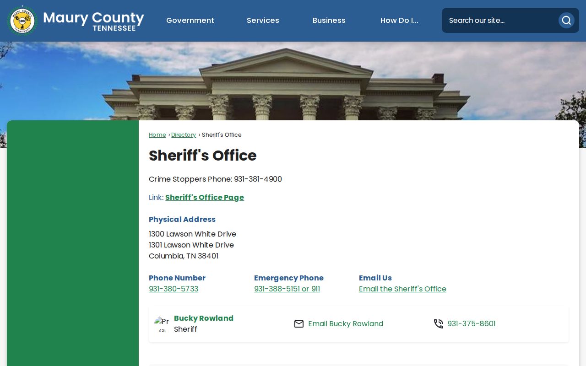Open Bucky Rowland's name link
This screenshot has width=586, height=366.
click(204, 318)
